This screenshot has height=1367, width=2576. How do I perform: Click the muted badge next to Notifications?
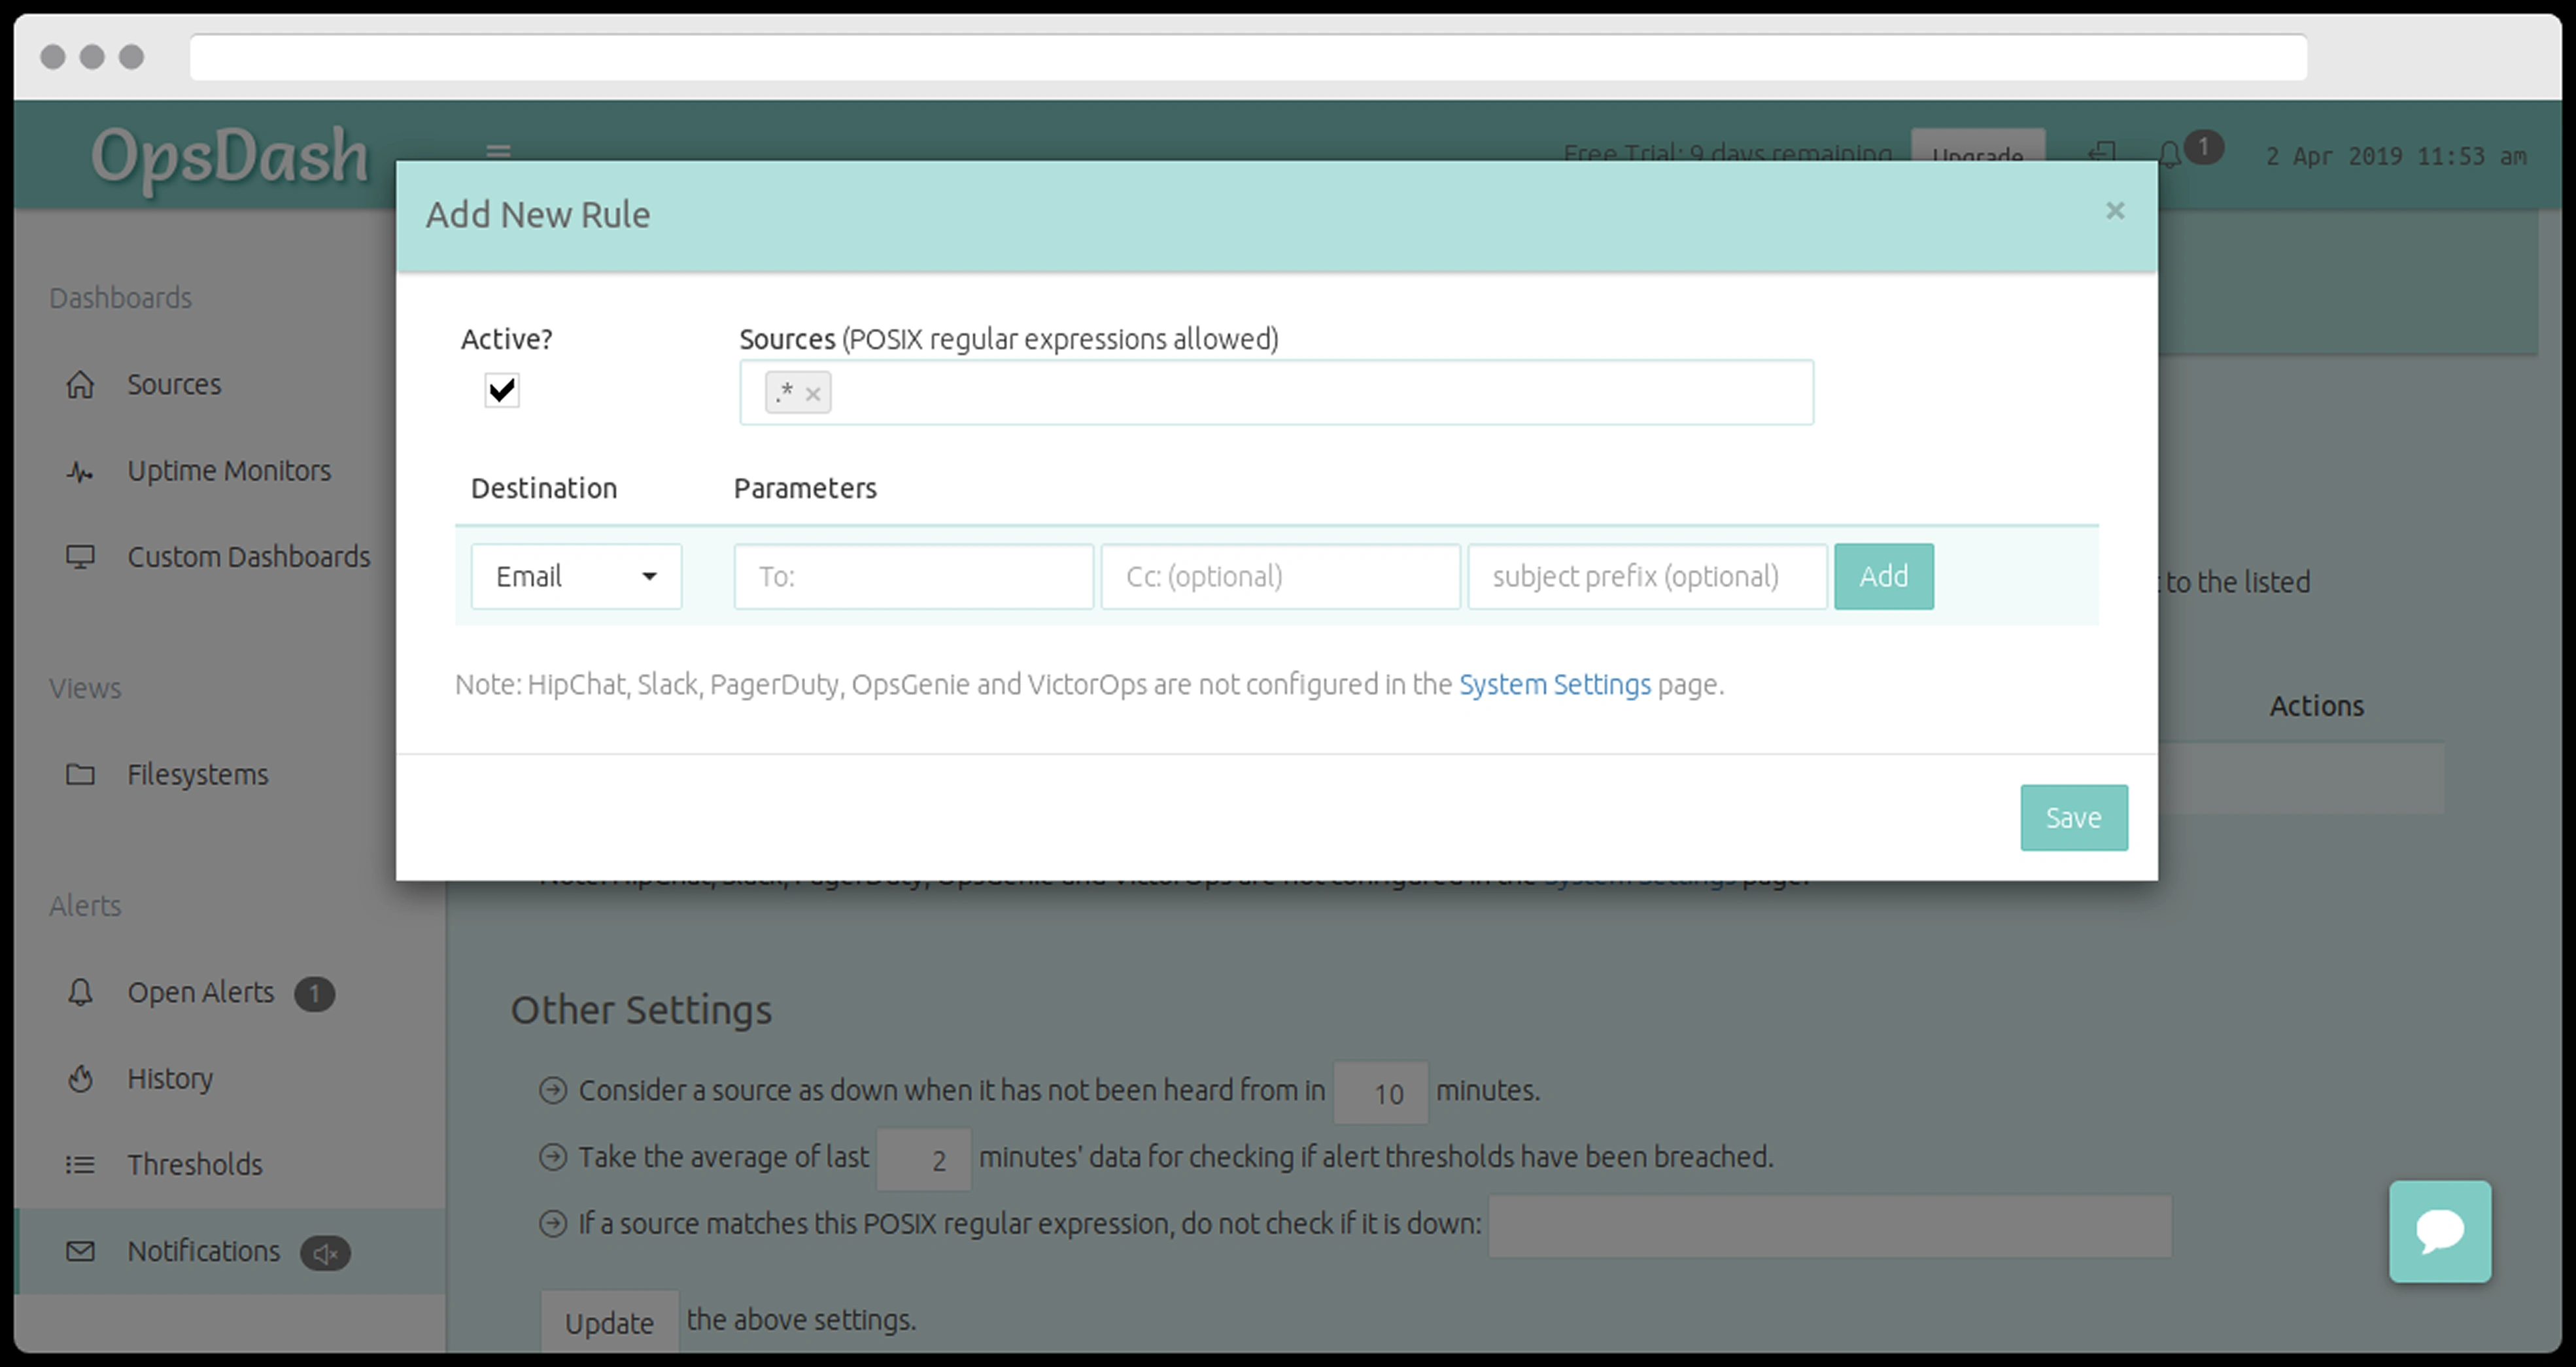pyautogui.click(x=325, y=1254)
